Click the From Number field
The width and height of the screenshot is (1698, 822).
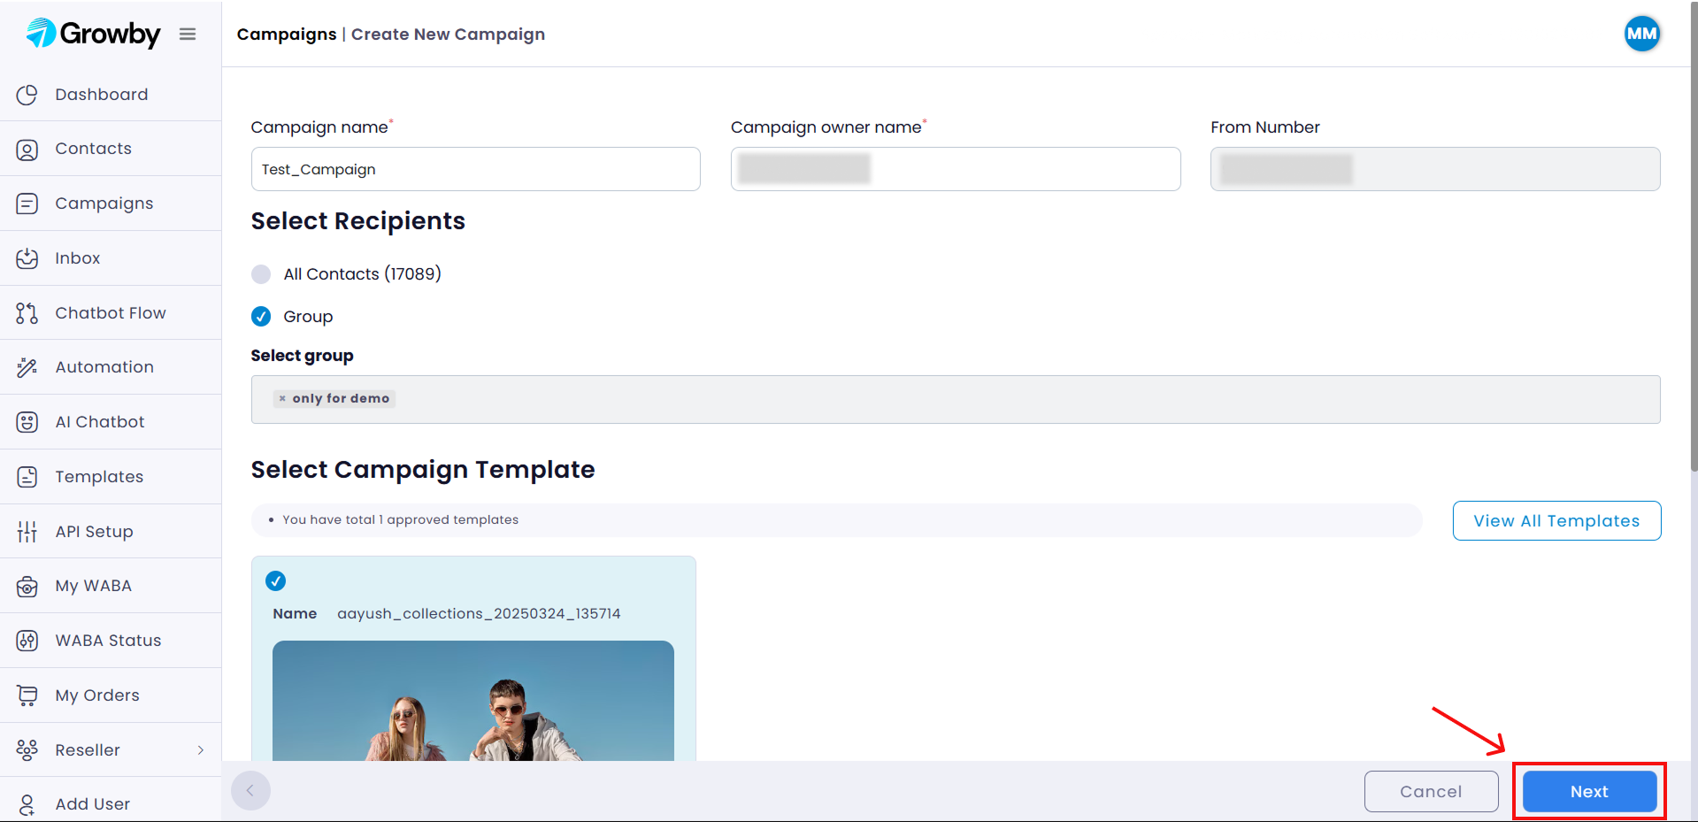pyautogui.click(x=1435, y=169)
